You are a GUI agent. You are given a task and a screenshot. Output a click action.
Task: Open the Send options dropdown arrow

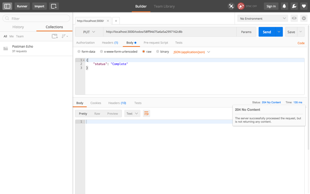click(279, 32)
